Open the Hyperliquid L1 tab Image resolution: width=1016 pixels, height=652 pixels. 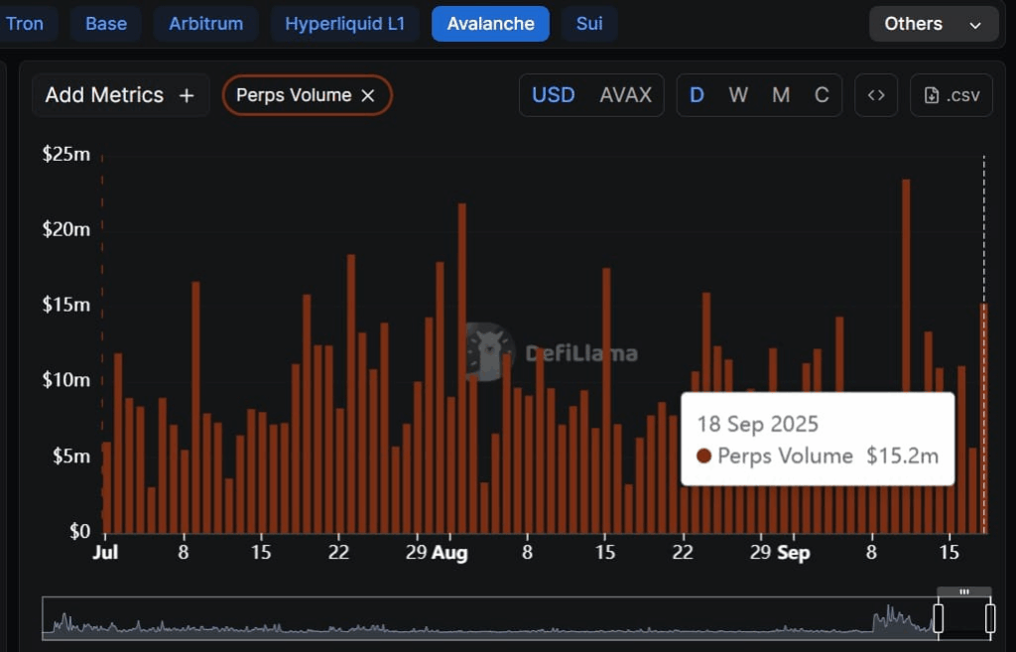[344, 23]
